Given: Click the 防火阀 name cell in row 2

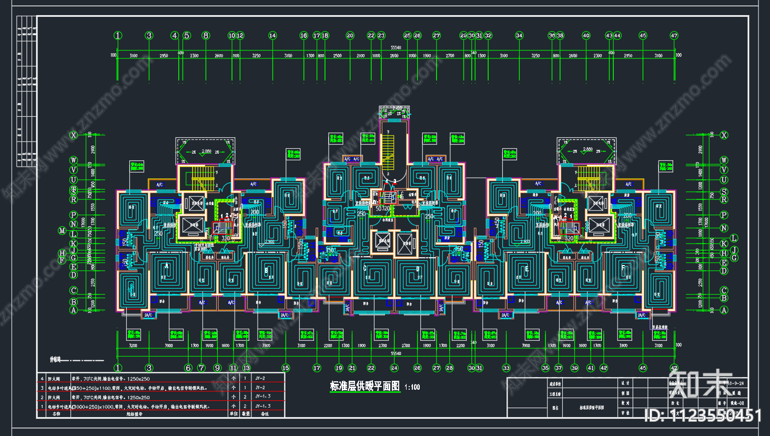Looking at the screenshot, I should 54,398.
